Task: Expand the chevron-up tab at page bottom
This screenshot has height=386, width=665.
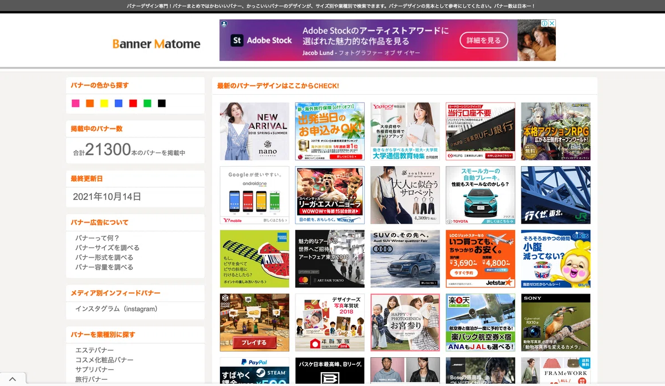Action: (12, 379)
